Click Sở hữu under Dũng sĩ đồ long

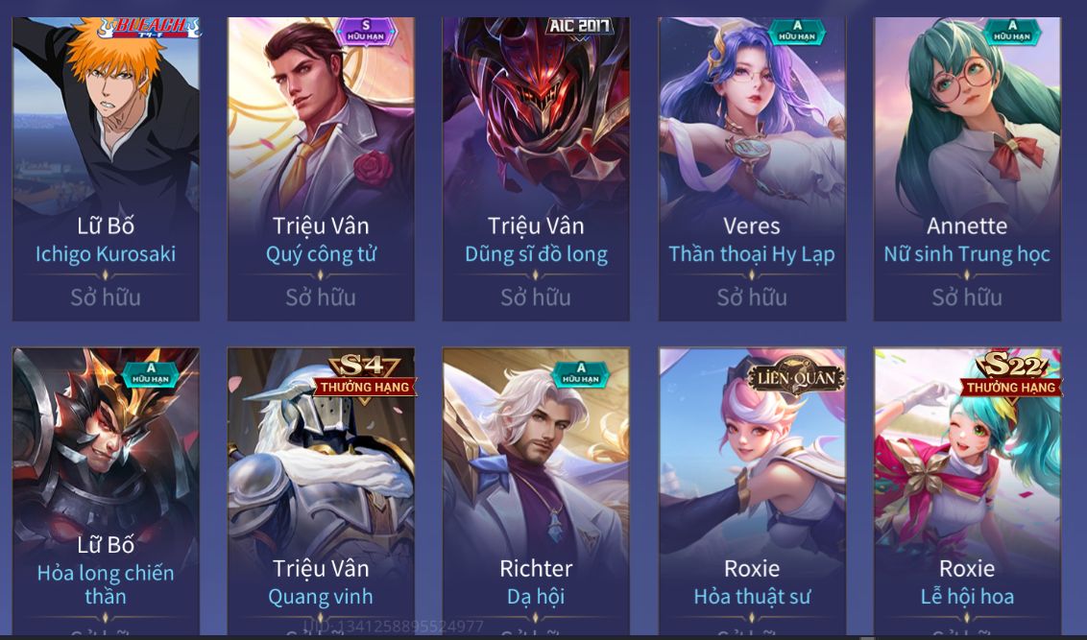536,297
